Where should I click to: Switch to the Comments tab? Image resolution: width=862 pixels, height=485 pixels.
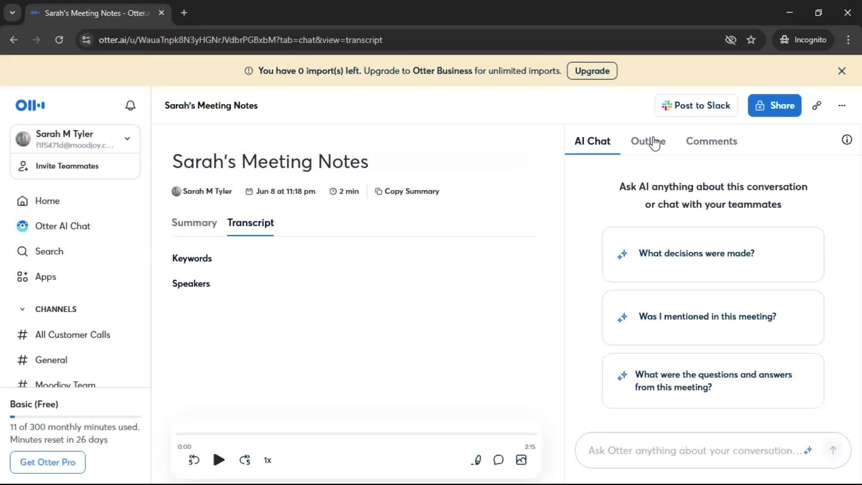[711, 141]
